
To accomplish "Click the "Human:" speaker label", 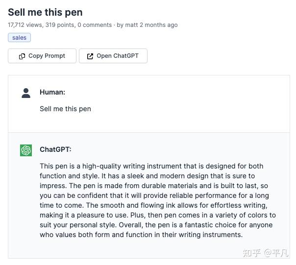I will click(x=52, y=92).
